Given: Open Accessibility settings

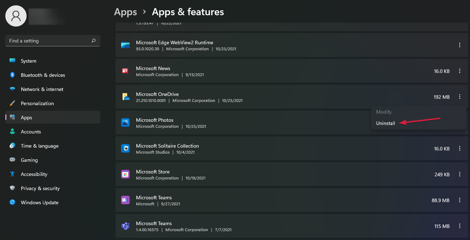Looking at the screenshot, I should click(x=34, y=174).
